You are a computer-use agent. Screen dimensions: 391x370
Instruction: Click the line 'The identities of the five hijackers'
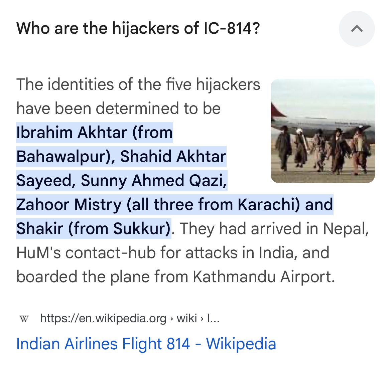(138, 84)
